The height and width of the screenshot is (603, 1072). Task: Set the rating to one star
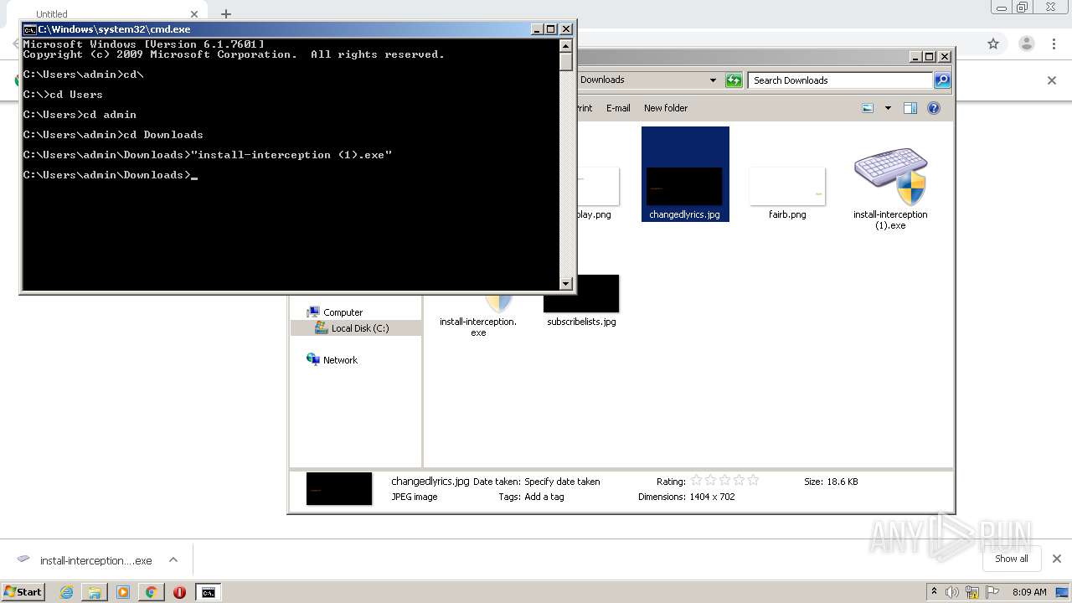click(x=696, y=481)
